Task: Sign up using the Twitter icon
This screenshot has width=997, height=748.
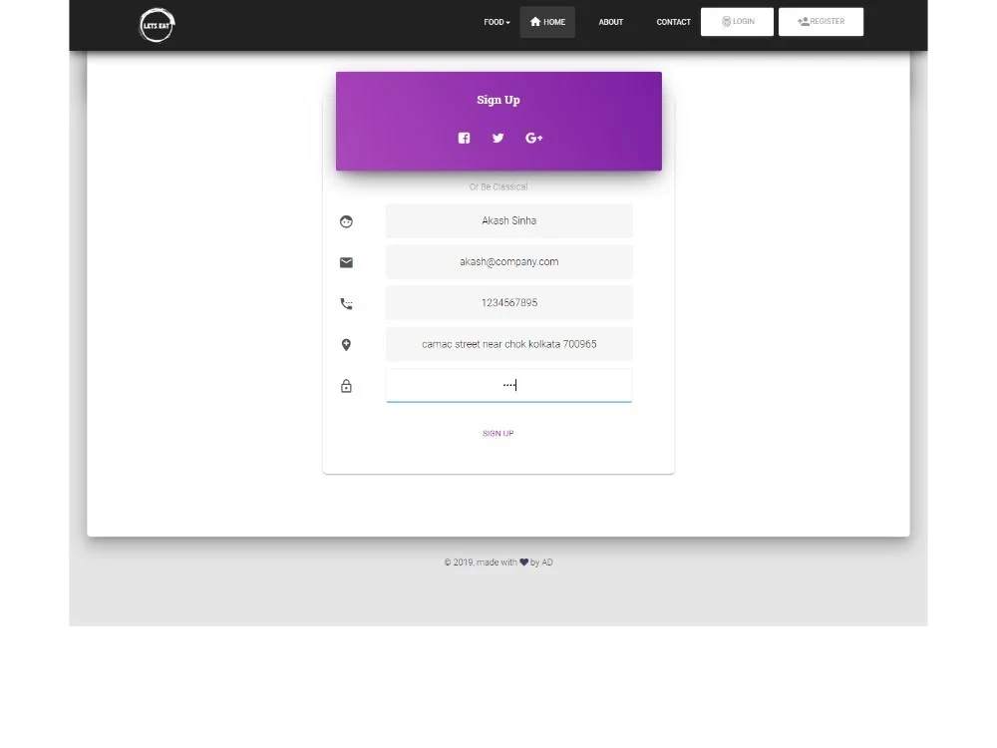Action: pyautogui.click(x=498, y=138)
